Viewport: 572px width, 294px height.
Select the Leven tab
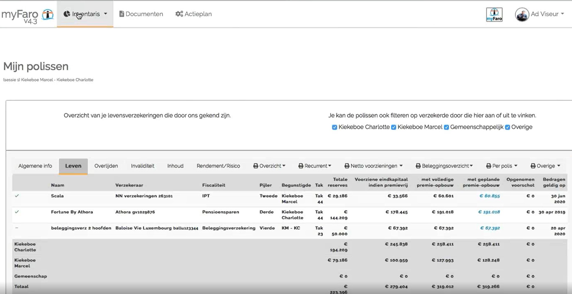(73, 166)
